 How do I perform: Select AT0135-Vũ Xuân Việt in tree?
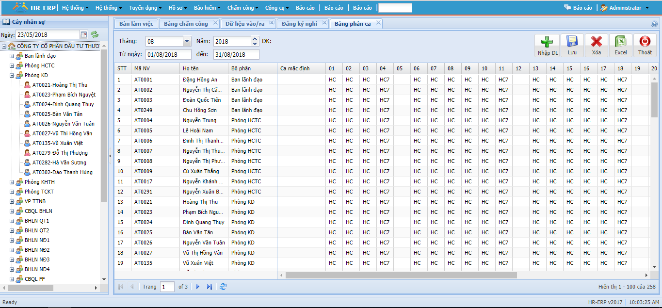click(x=58, y=143)
